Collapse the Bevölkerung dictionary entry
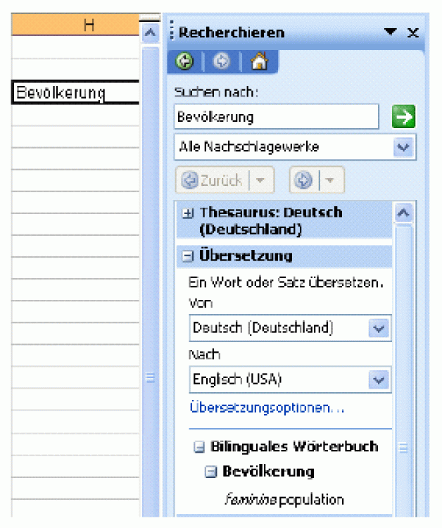Screen dimensions: 442x528 pos(210,472)
